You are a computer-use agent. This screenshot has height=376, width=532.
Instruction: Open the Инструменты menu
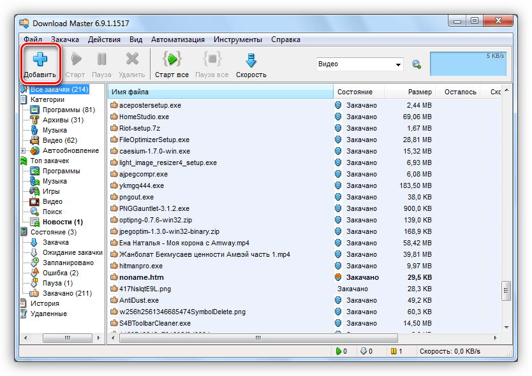(x=237, y=40)
